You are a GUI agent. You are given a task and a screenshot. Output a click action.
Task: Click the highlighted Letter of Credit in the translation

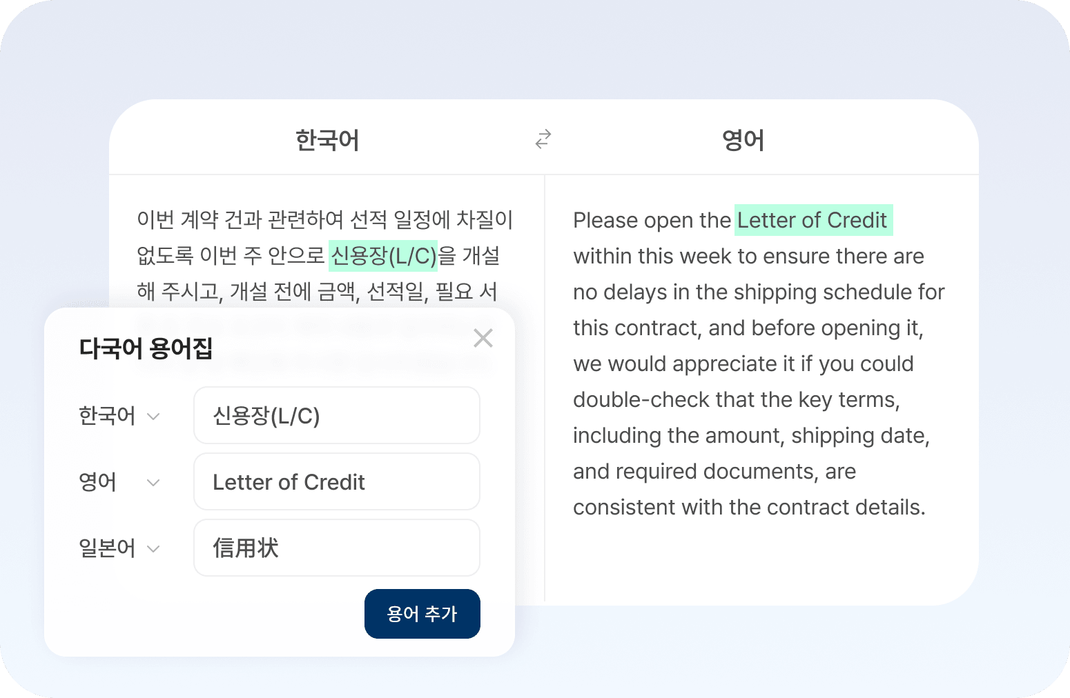[814, 220]
